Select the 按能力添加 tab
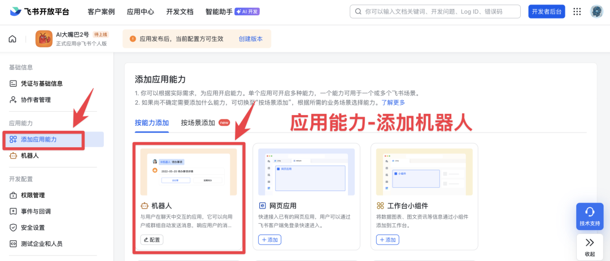Screen dimensions: 610x261 point(151,122)
